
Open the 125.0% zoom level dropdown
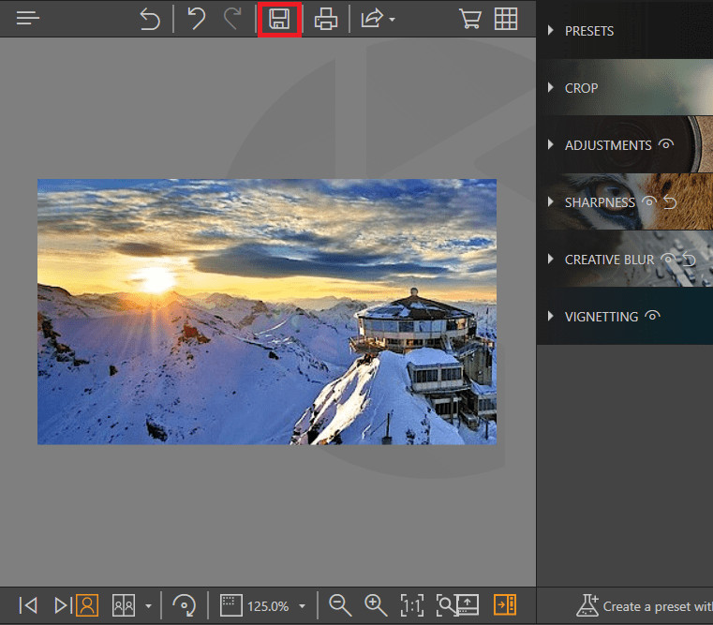click(302, 606)
